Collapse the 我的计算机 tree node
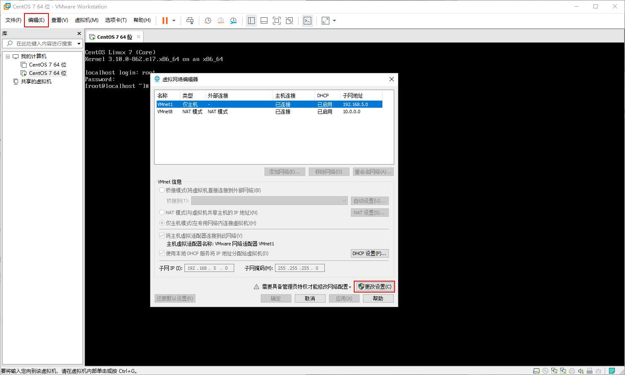The width and height of the screenshot is (625, 375). (x=8, y=56)
